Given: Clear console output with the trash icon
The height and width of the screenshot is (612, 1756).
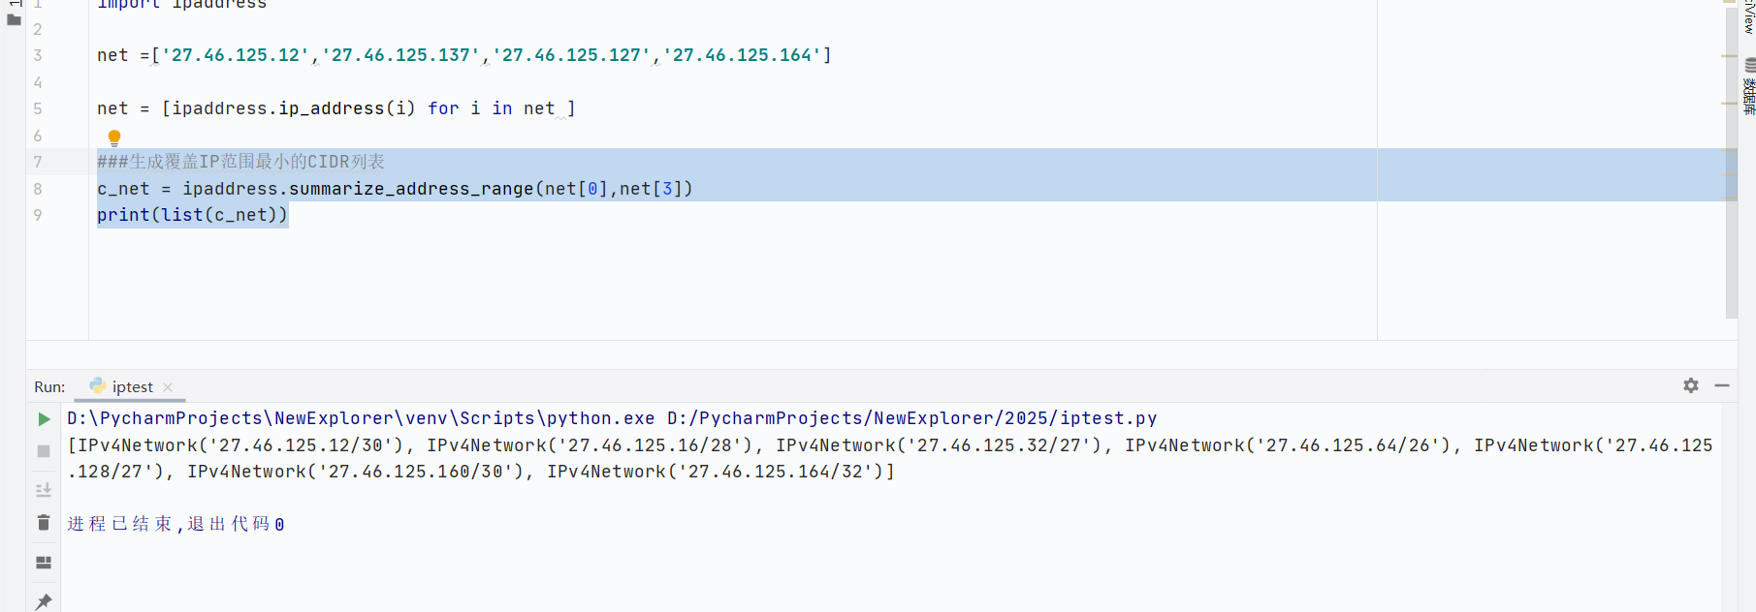Looking at the screenshot, I should (x=44, y=523).
